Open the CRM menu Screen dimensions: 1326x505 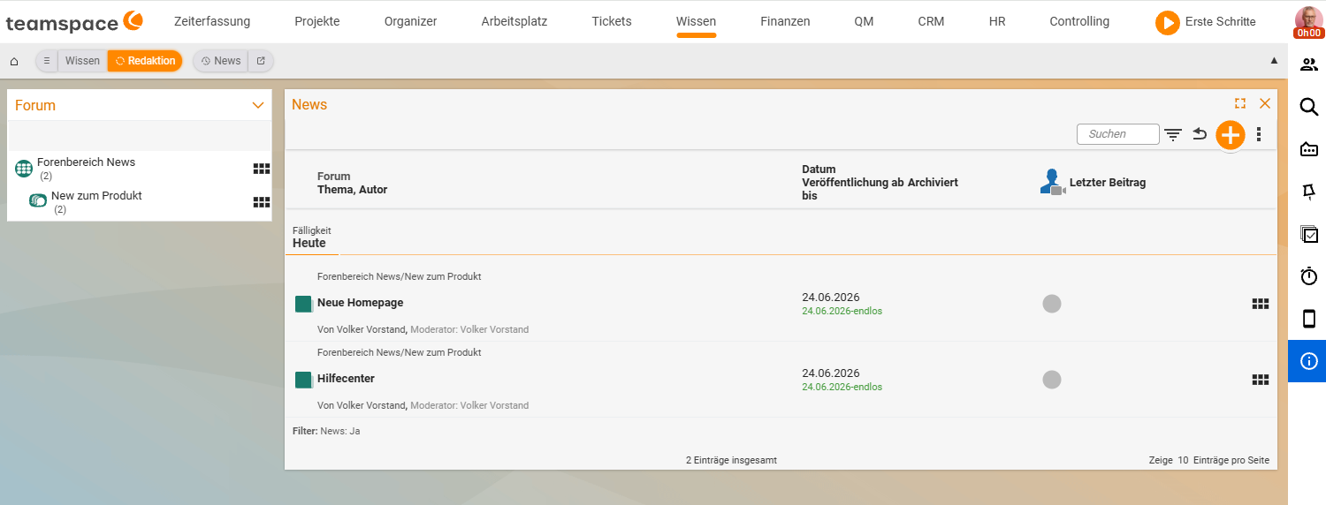(931, 21)
